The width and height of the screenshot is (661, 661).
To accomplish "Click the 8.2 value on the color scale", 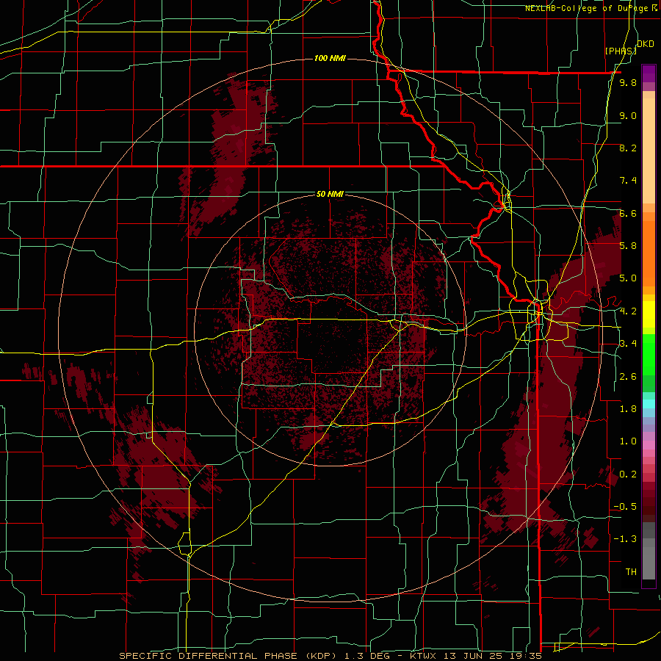I will point(628,148).
